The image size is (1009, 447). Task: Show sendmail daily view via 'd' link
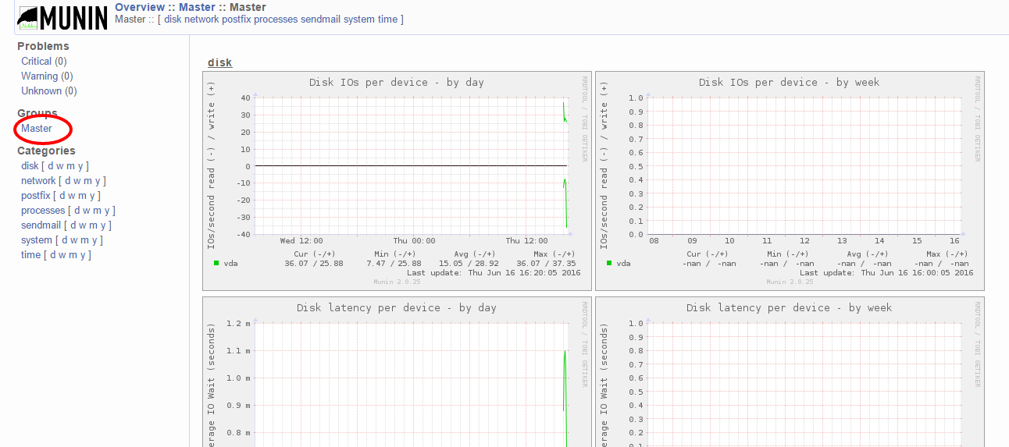[73, 225]
